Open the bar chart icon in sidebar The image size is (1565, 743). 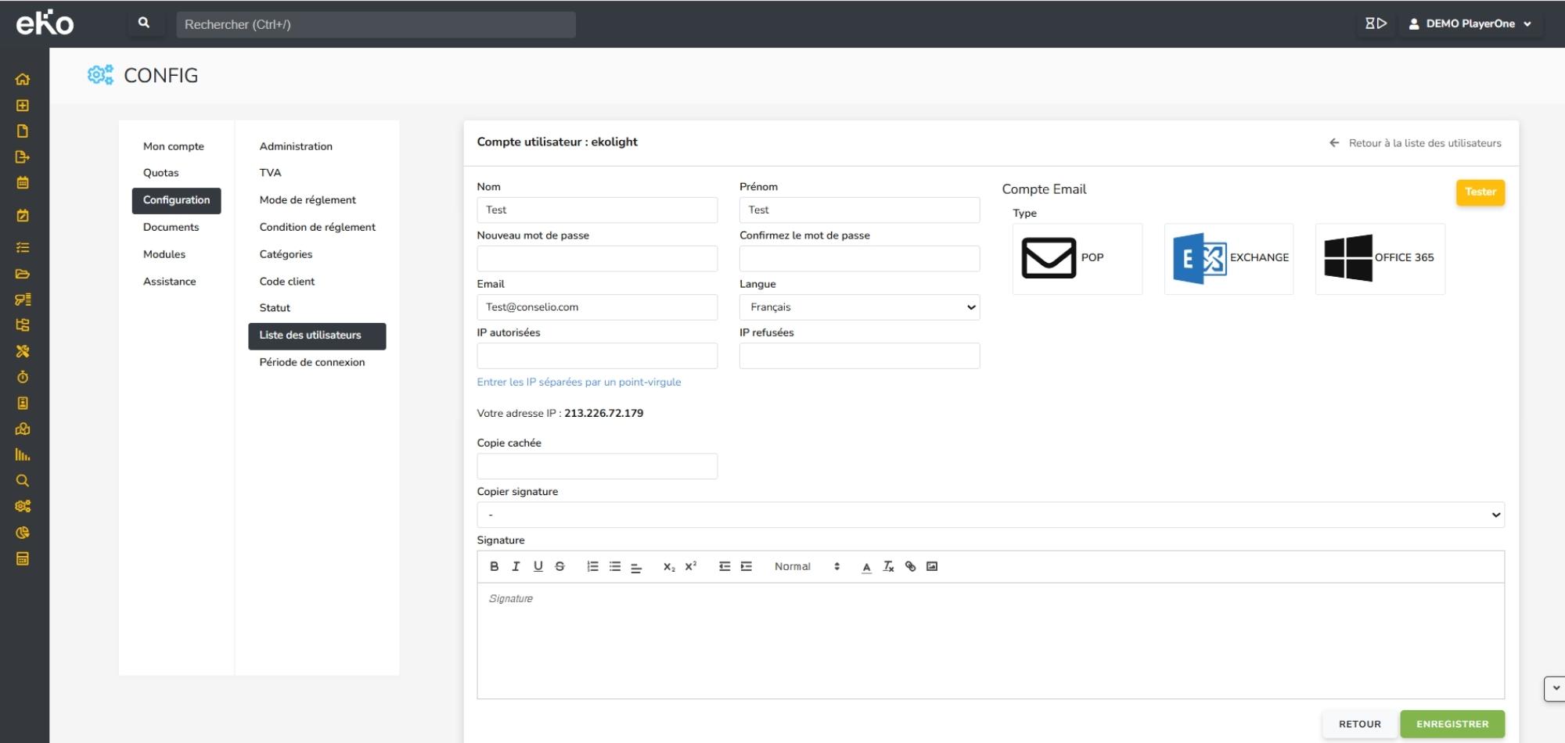click(23, 454)
